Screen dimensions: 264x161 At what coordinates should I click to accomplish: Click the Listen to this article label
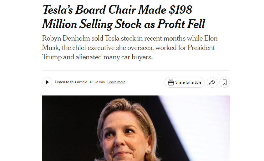pyautogui.click(x=71, y=82)
